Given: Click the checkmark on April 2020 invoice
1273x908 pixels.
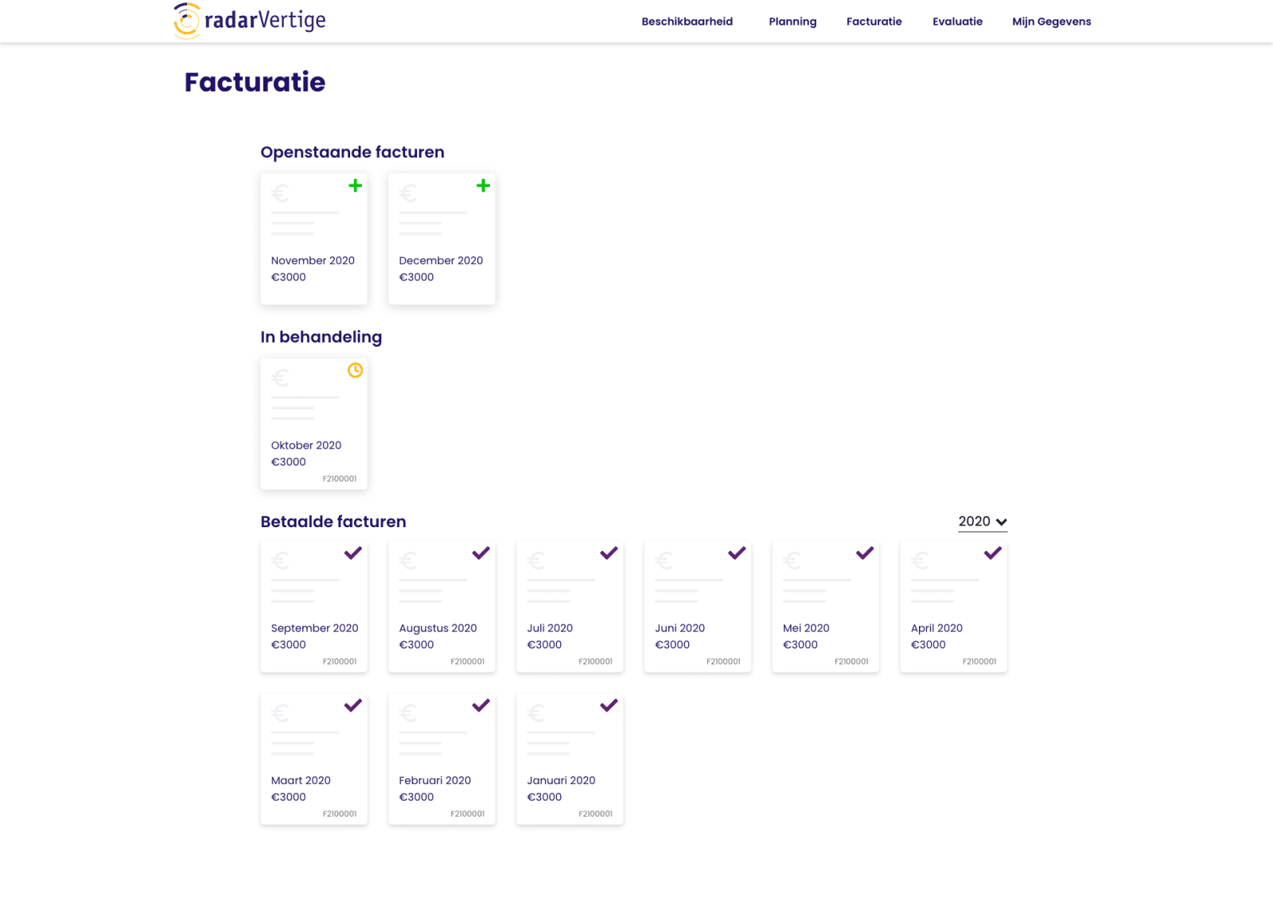Looking at the screenshot, I should pos(992,553).
